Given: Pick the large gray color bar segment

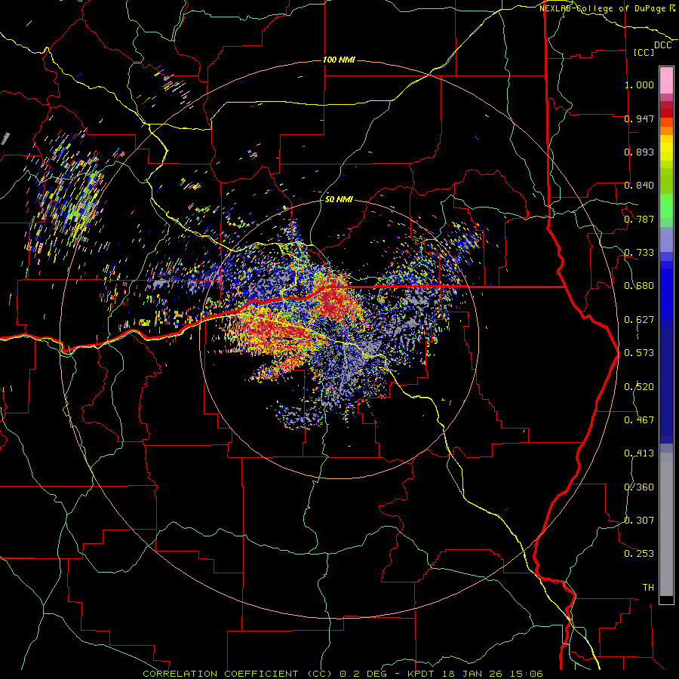Looking at the screenshot, I should [666, 524].
